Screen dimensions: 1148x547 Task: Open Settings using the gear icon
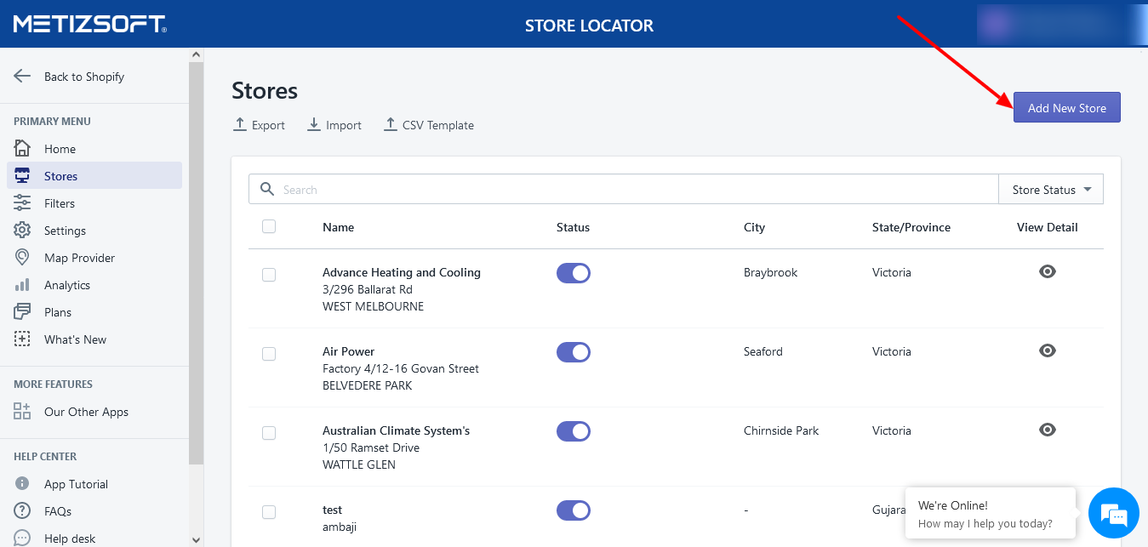[x=22, y=231]
